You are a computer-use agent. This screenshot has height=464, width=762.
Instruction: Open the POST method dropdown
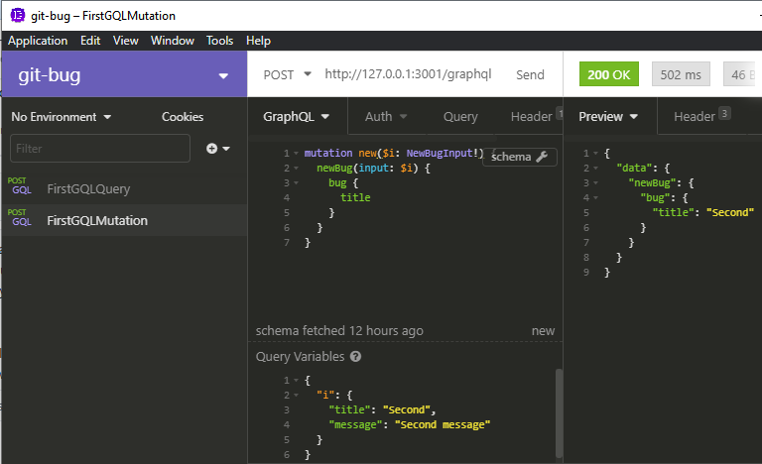[287, 74]
